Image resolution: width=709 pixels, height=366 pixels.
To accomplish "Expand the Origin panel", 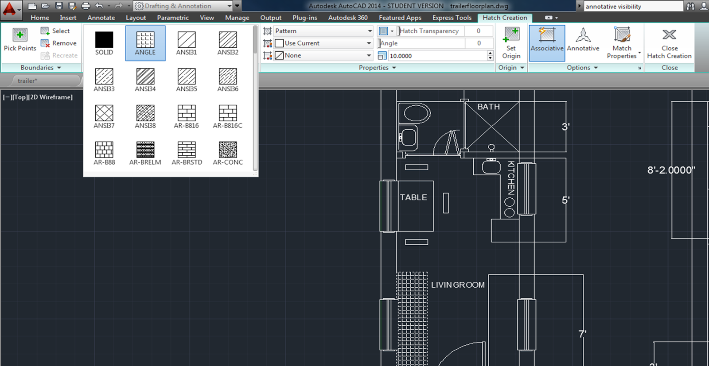I will (x=511, y=68).
